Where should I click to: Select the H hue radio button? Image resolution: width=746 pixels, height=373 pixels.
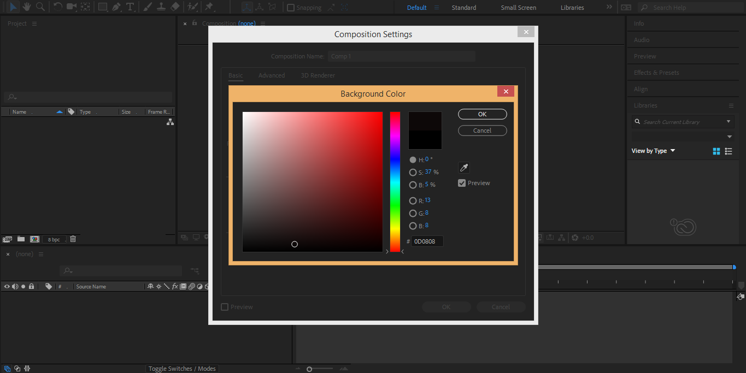[x=413, y=160]
